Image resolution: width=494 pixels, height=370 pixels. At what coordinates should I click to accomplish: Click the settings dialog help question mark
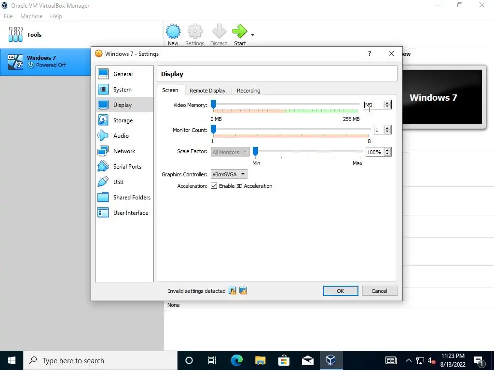point(370,53)
